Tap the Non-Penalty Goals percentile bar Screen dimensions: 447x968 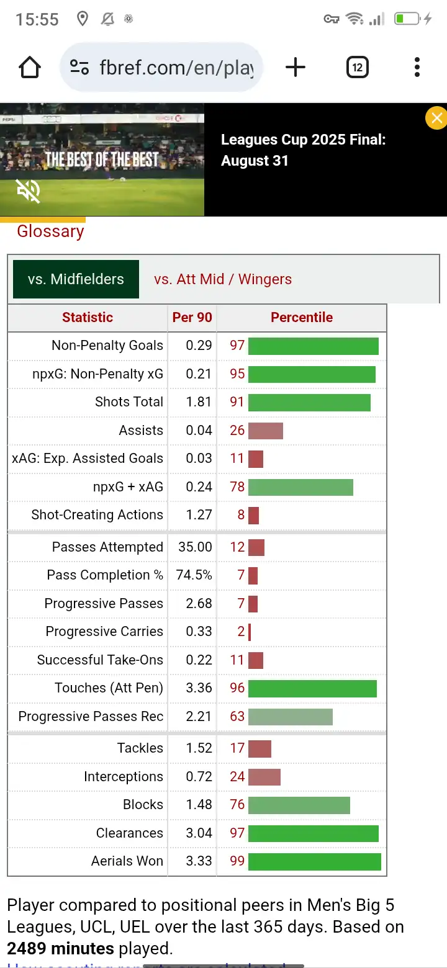click(x=313, y=346)
